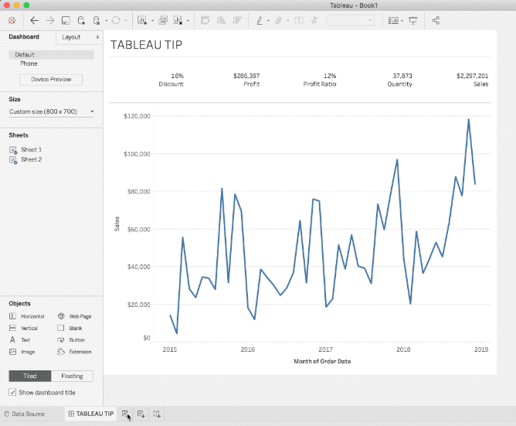Viewport: 516px width, 426px height.
Task: Click the Presentation Mode icon
Action: (413, 20)
